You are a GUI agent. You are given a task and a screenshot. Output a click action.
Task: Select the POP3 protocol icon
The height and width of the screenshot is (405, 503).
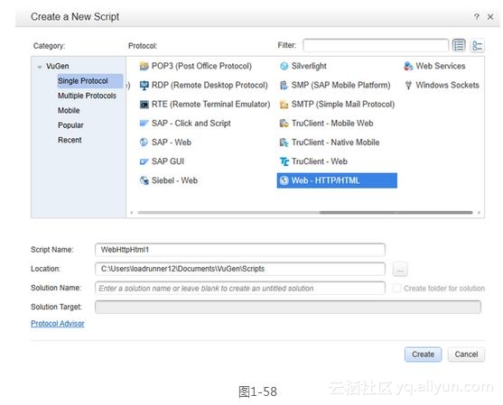[144, 66]
